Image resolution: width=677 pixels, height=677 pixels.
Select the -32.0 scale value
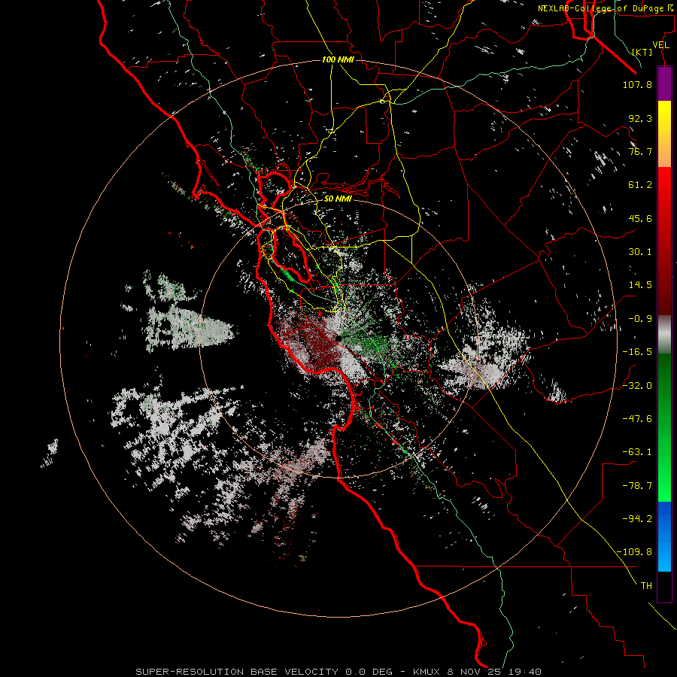(637, 386)
